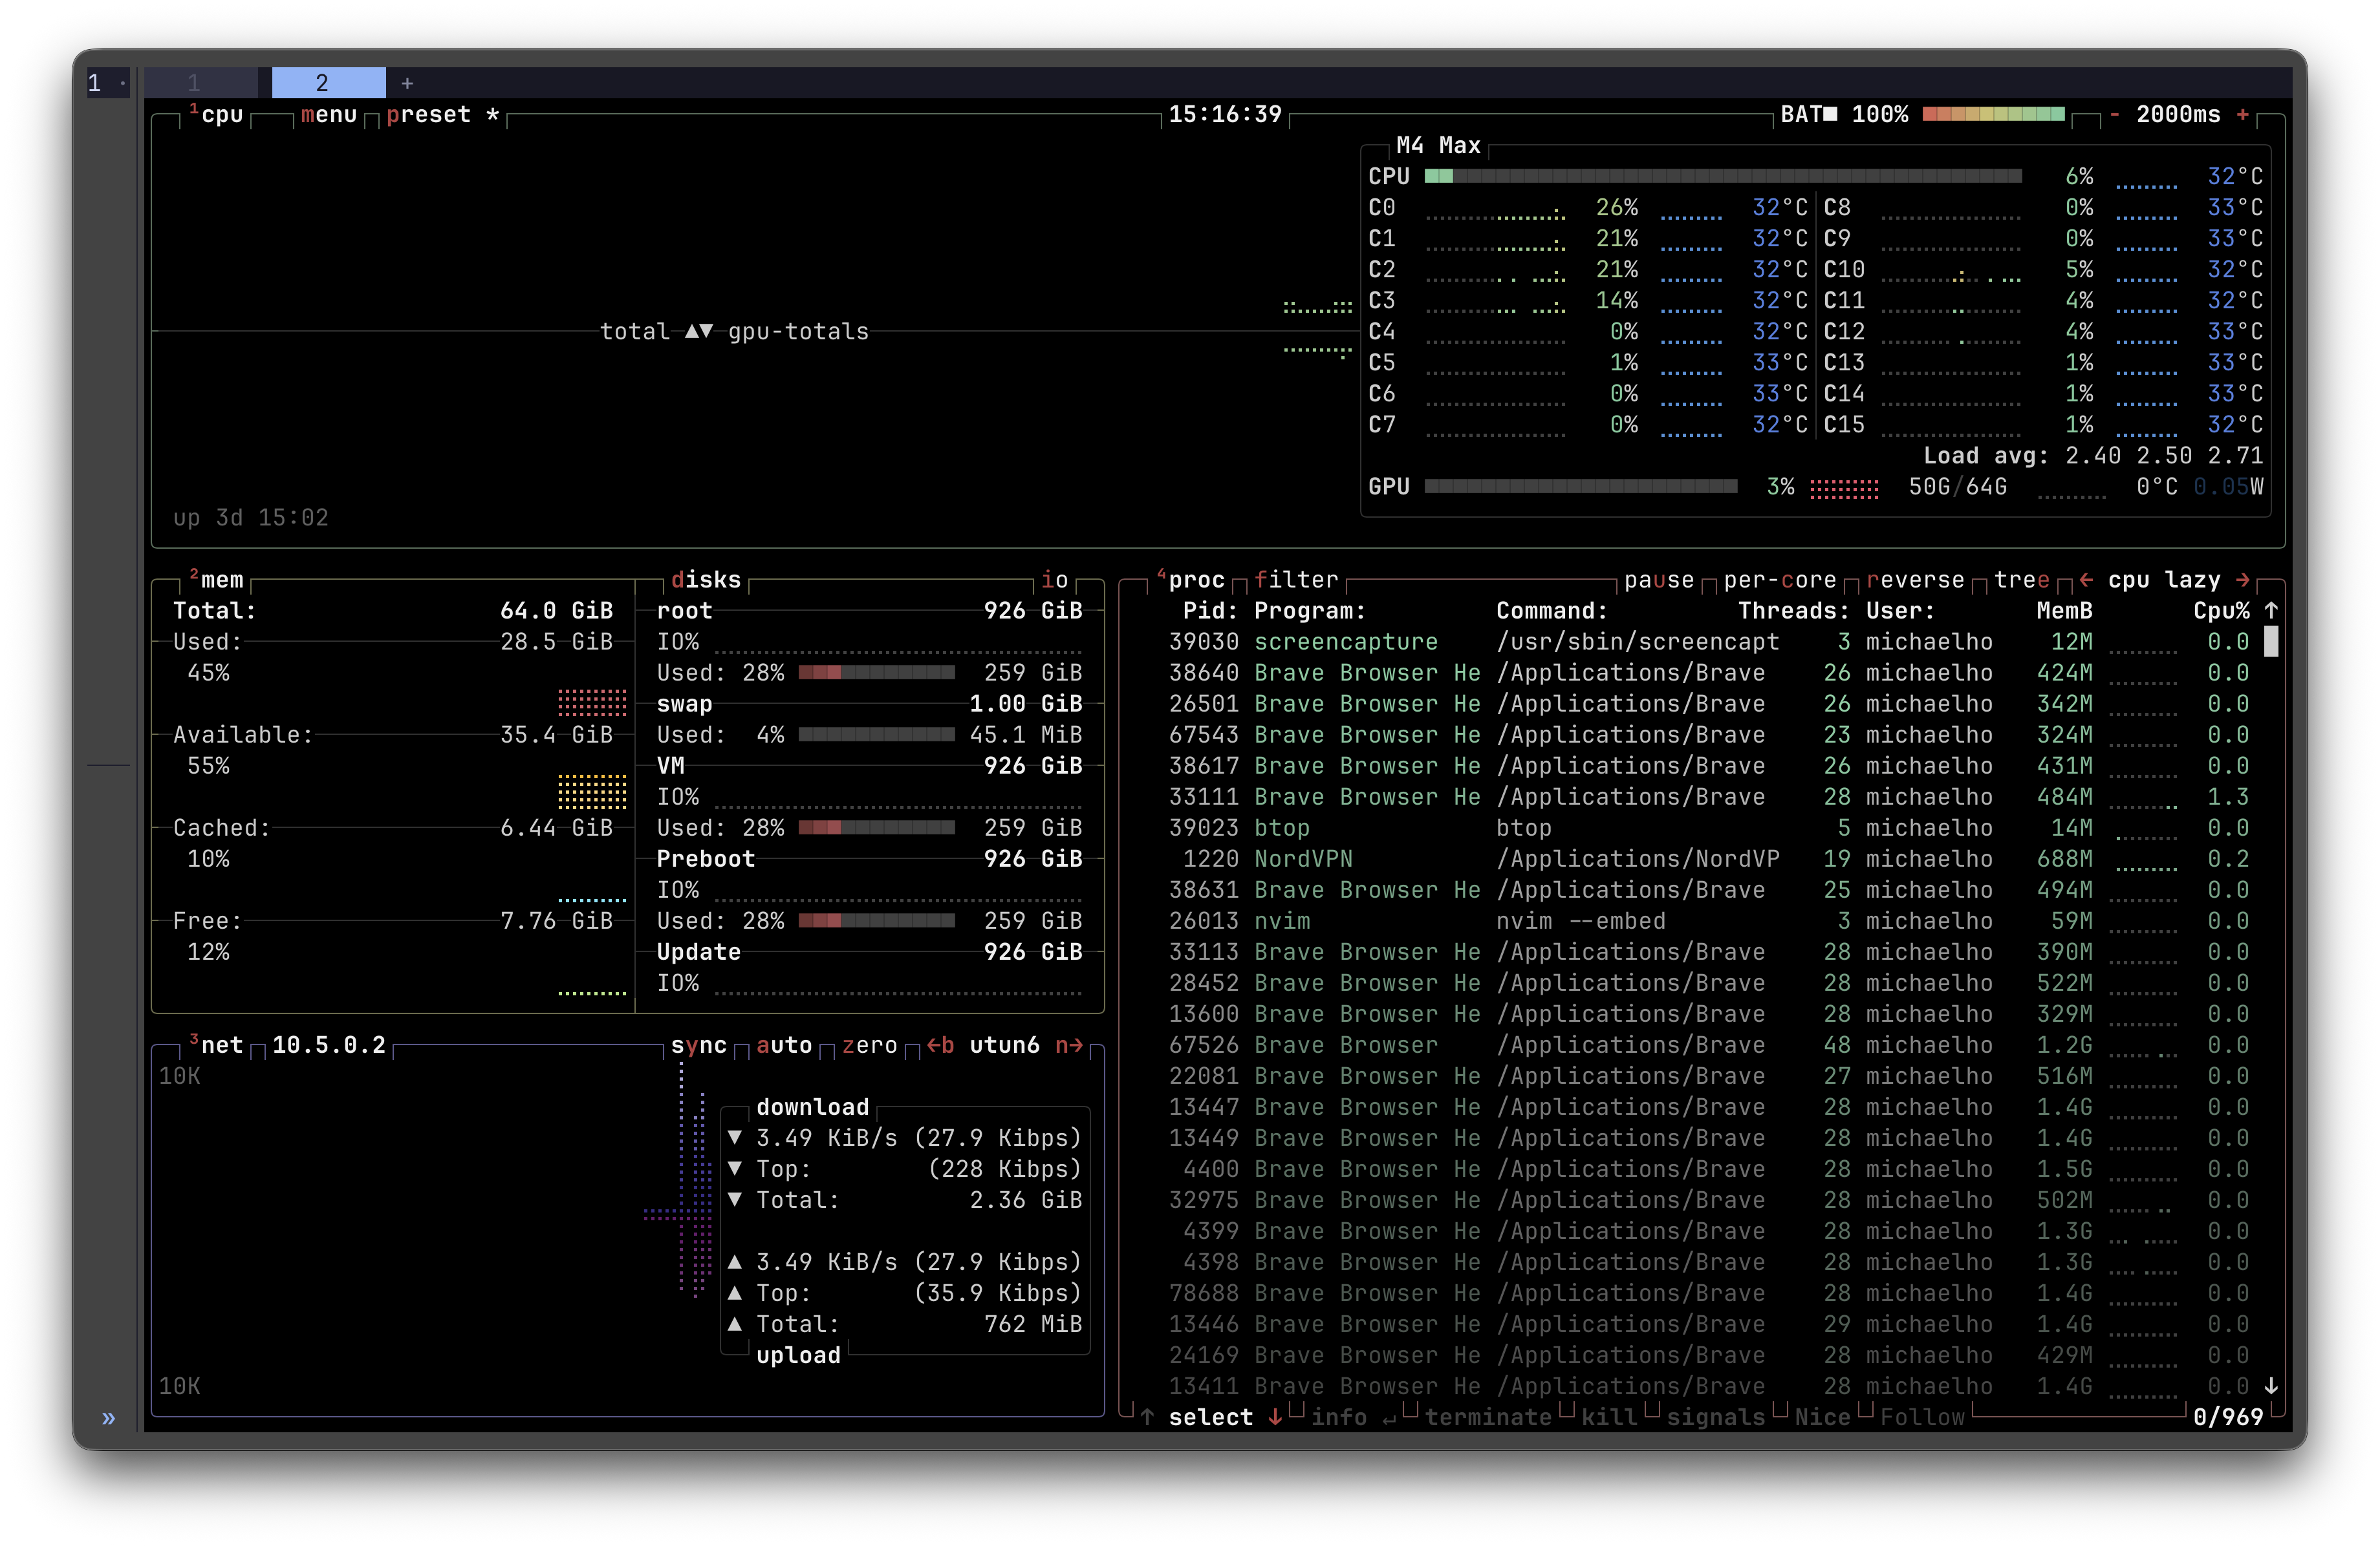
Task: Click the upload Total arrow icon
Action: pyautogui.click(x=735, y=1324)
